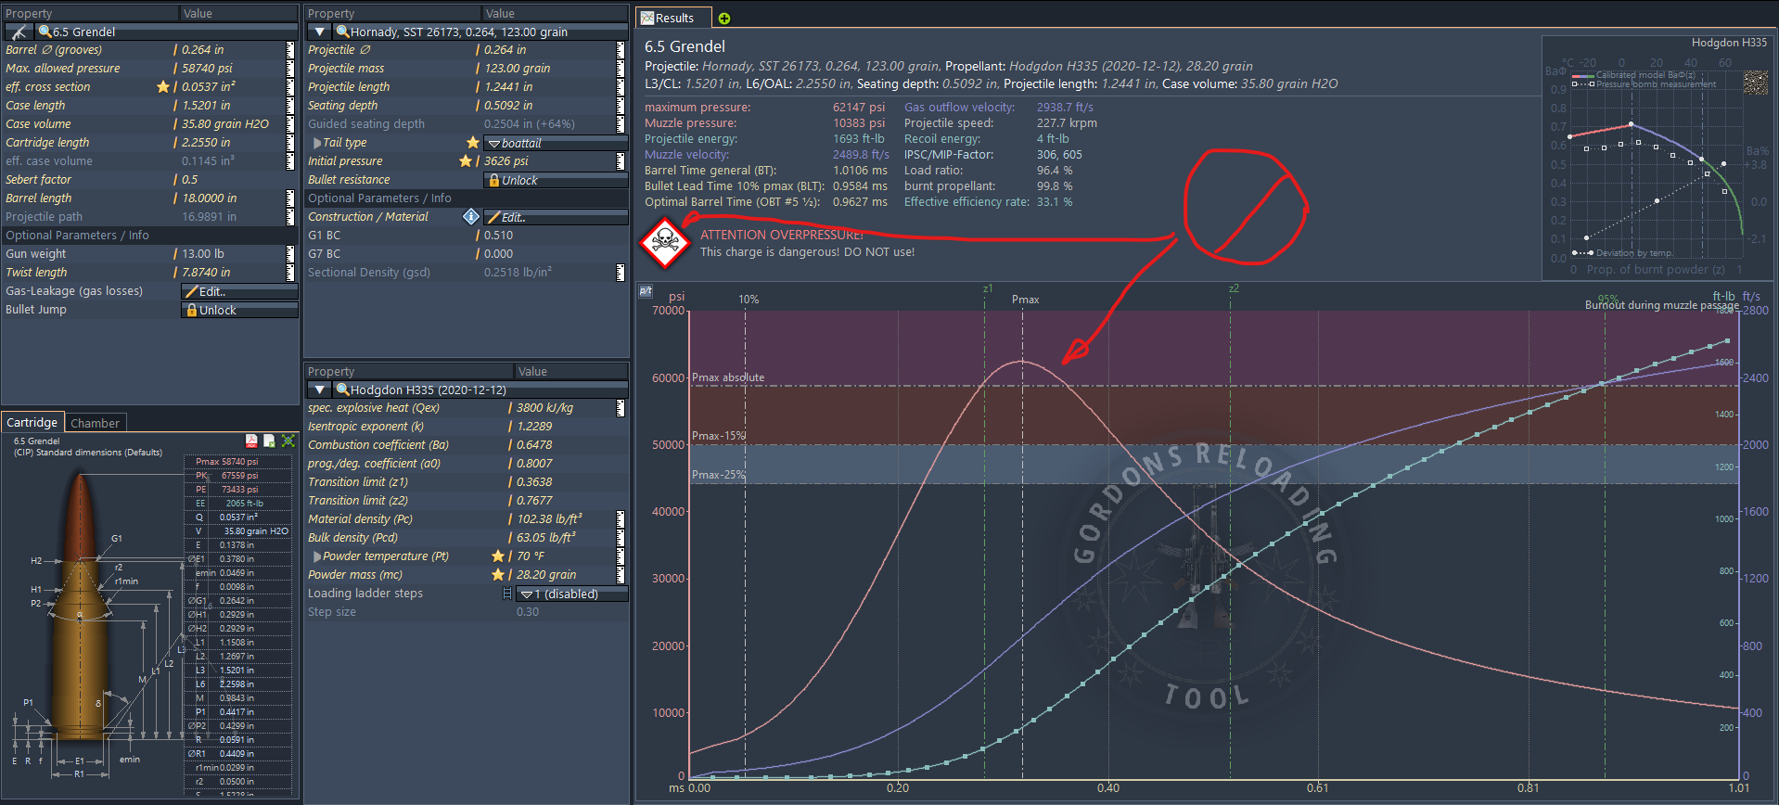
Task: Open Construction / Material info icon
Action: 471,217
